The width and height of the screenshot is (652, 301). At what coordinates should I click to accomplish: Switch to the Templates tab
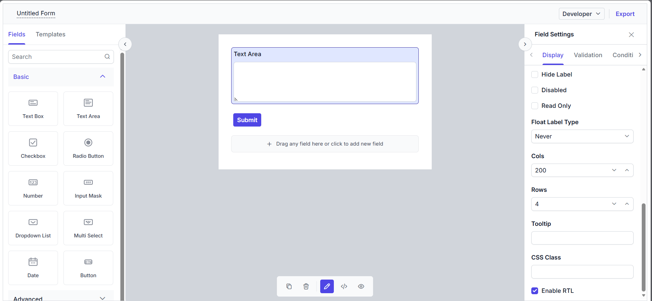50,34
